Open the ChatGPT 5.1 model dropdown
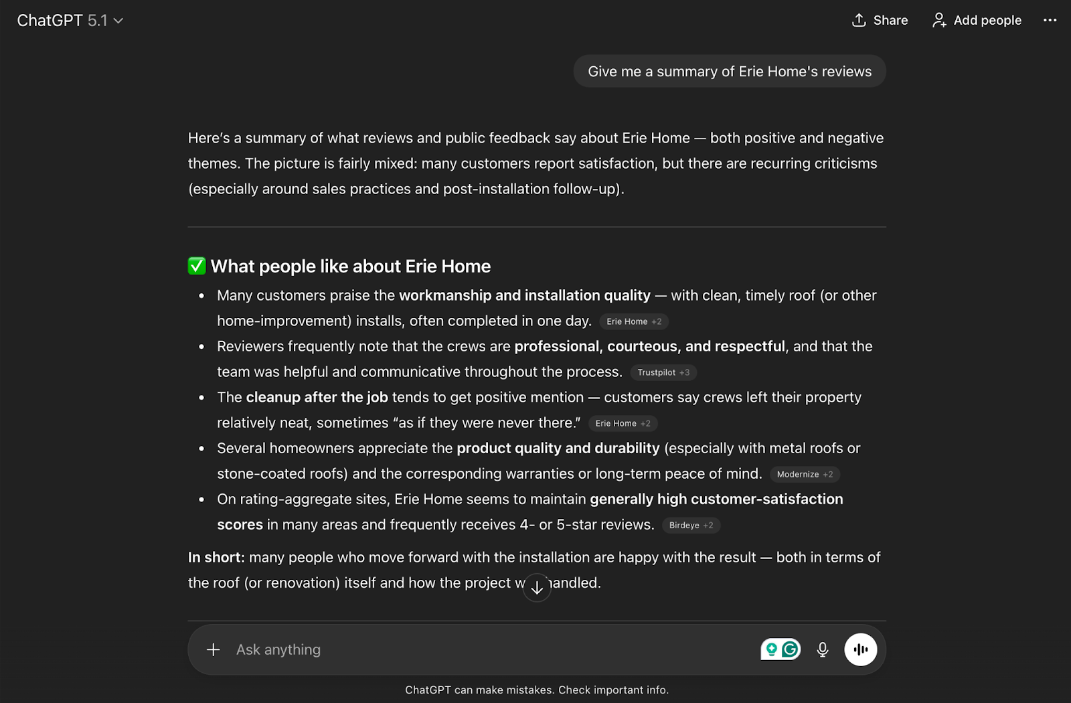 click(x=70, y=21)
